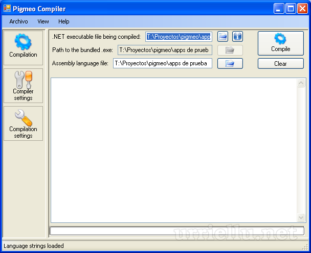Browse for the bundled .exe path

coord(230,50)
